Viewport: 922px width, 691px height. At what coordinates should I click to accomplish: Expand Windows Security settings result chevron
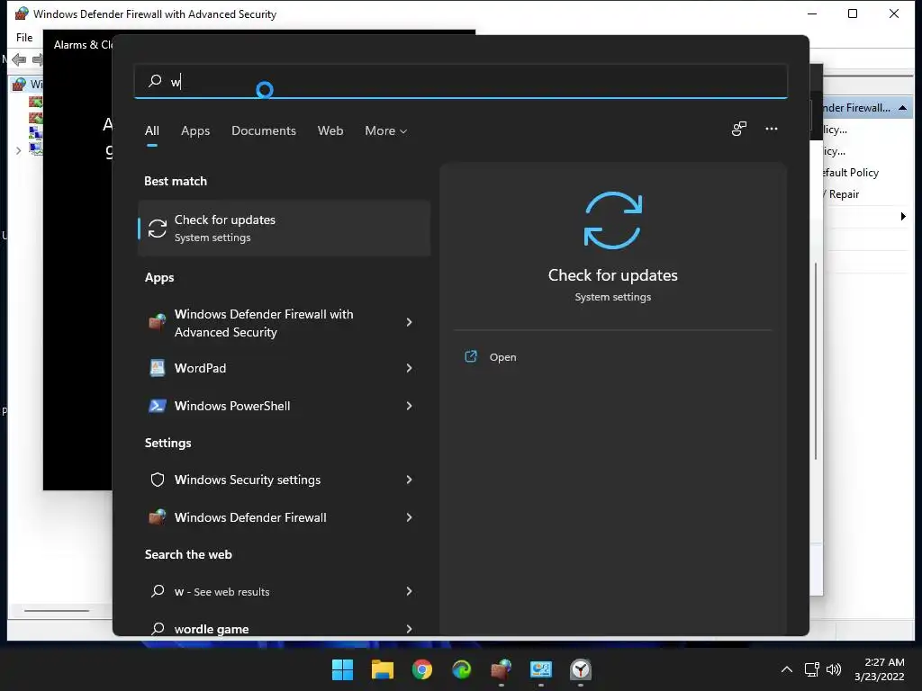(x=410, y=480)
